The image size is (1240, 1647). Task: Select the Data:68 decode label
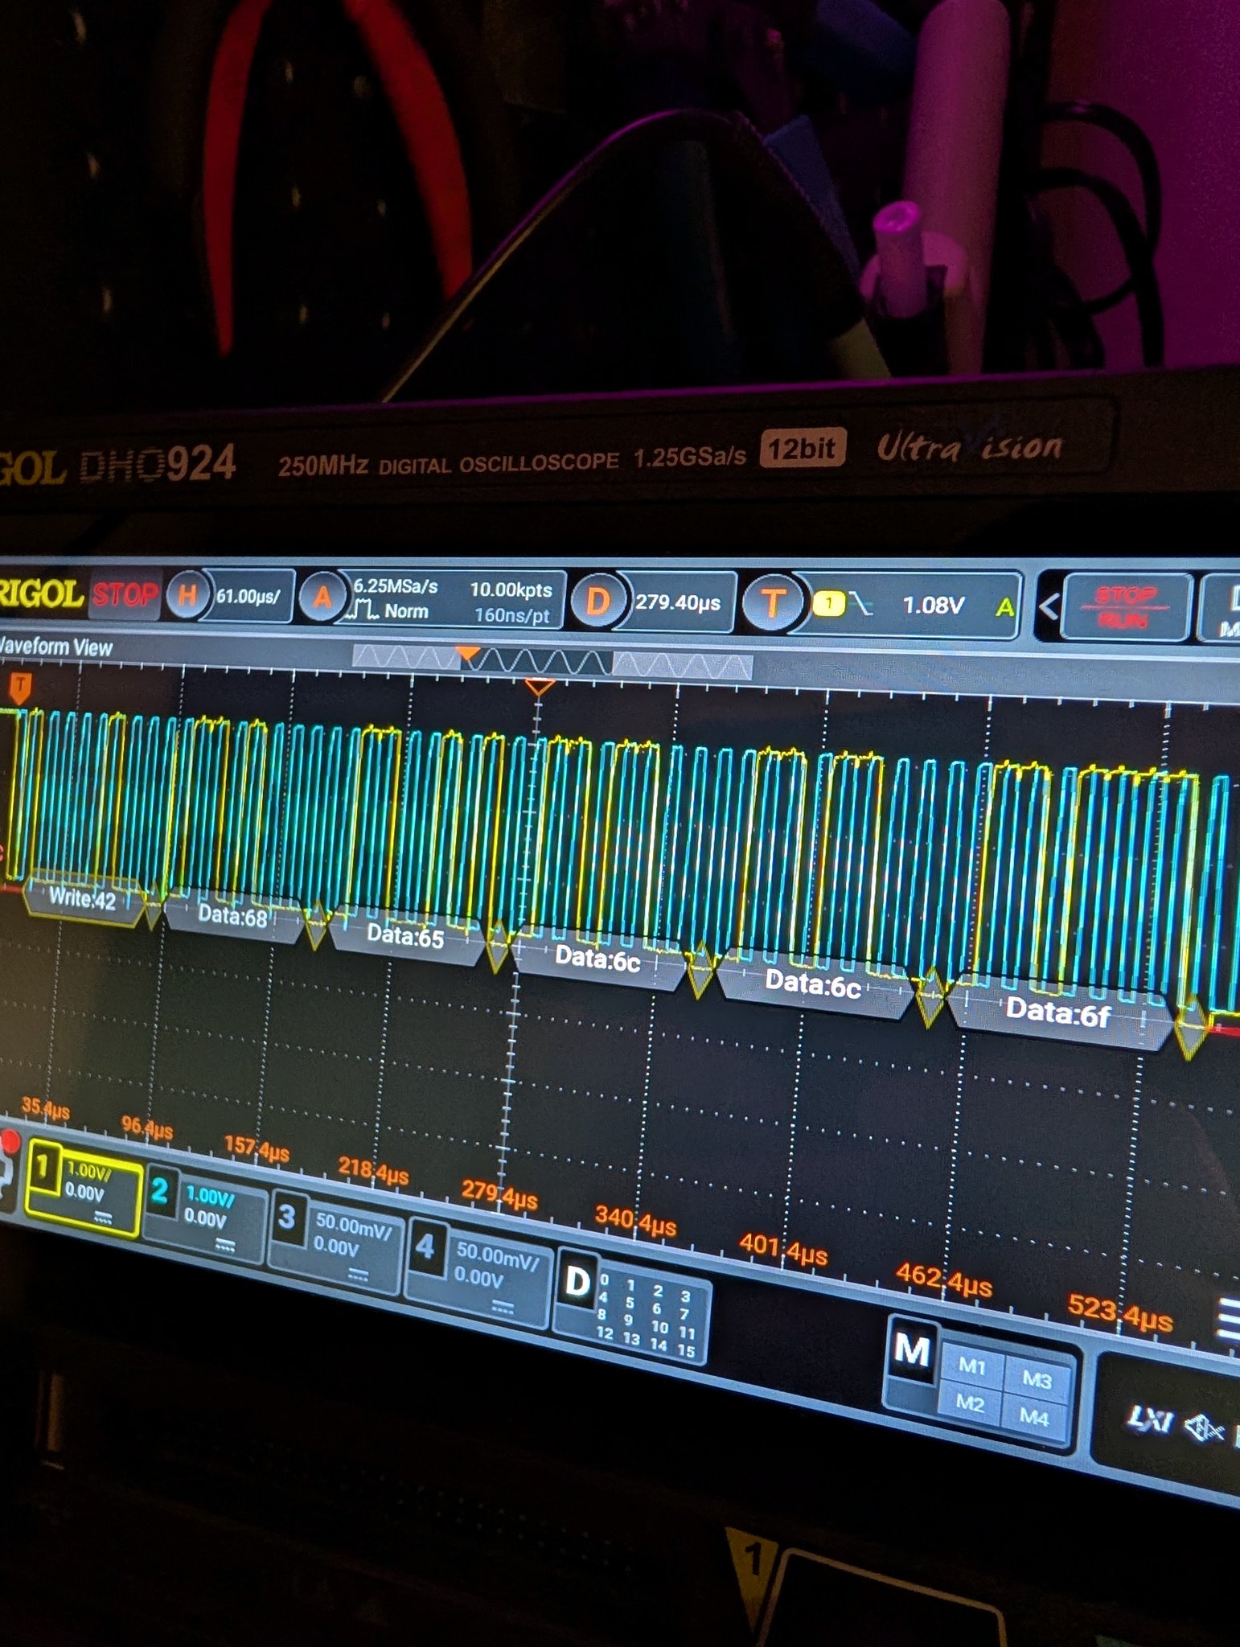coord(233,915)
